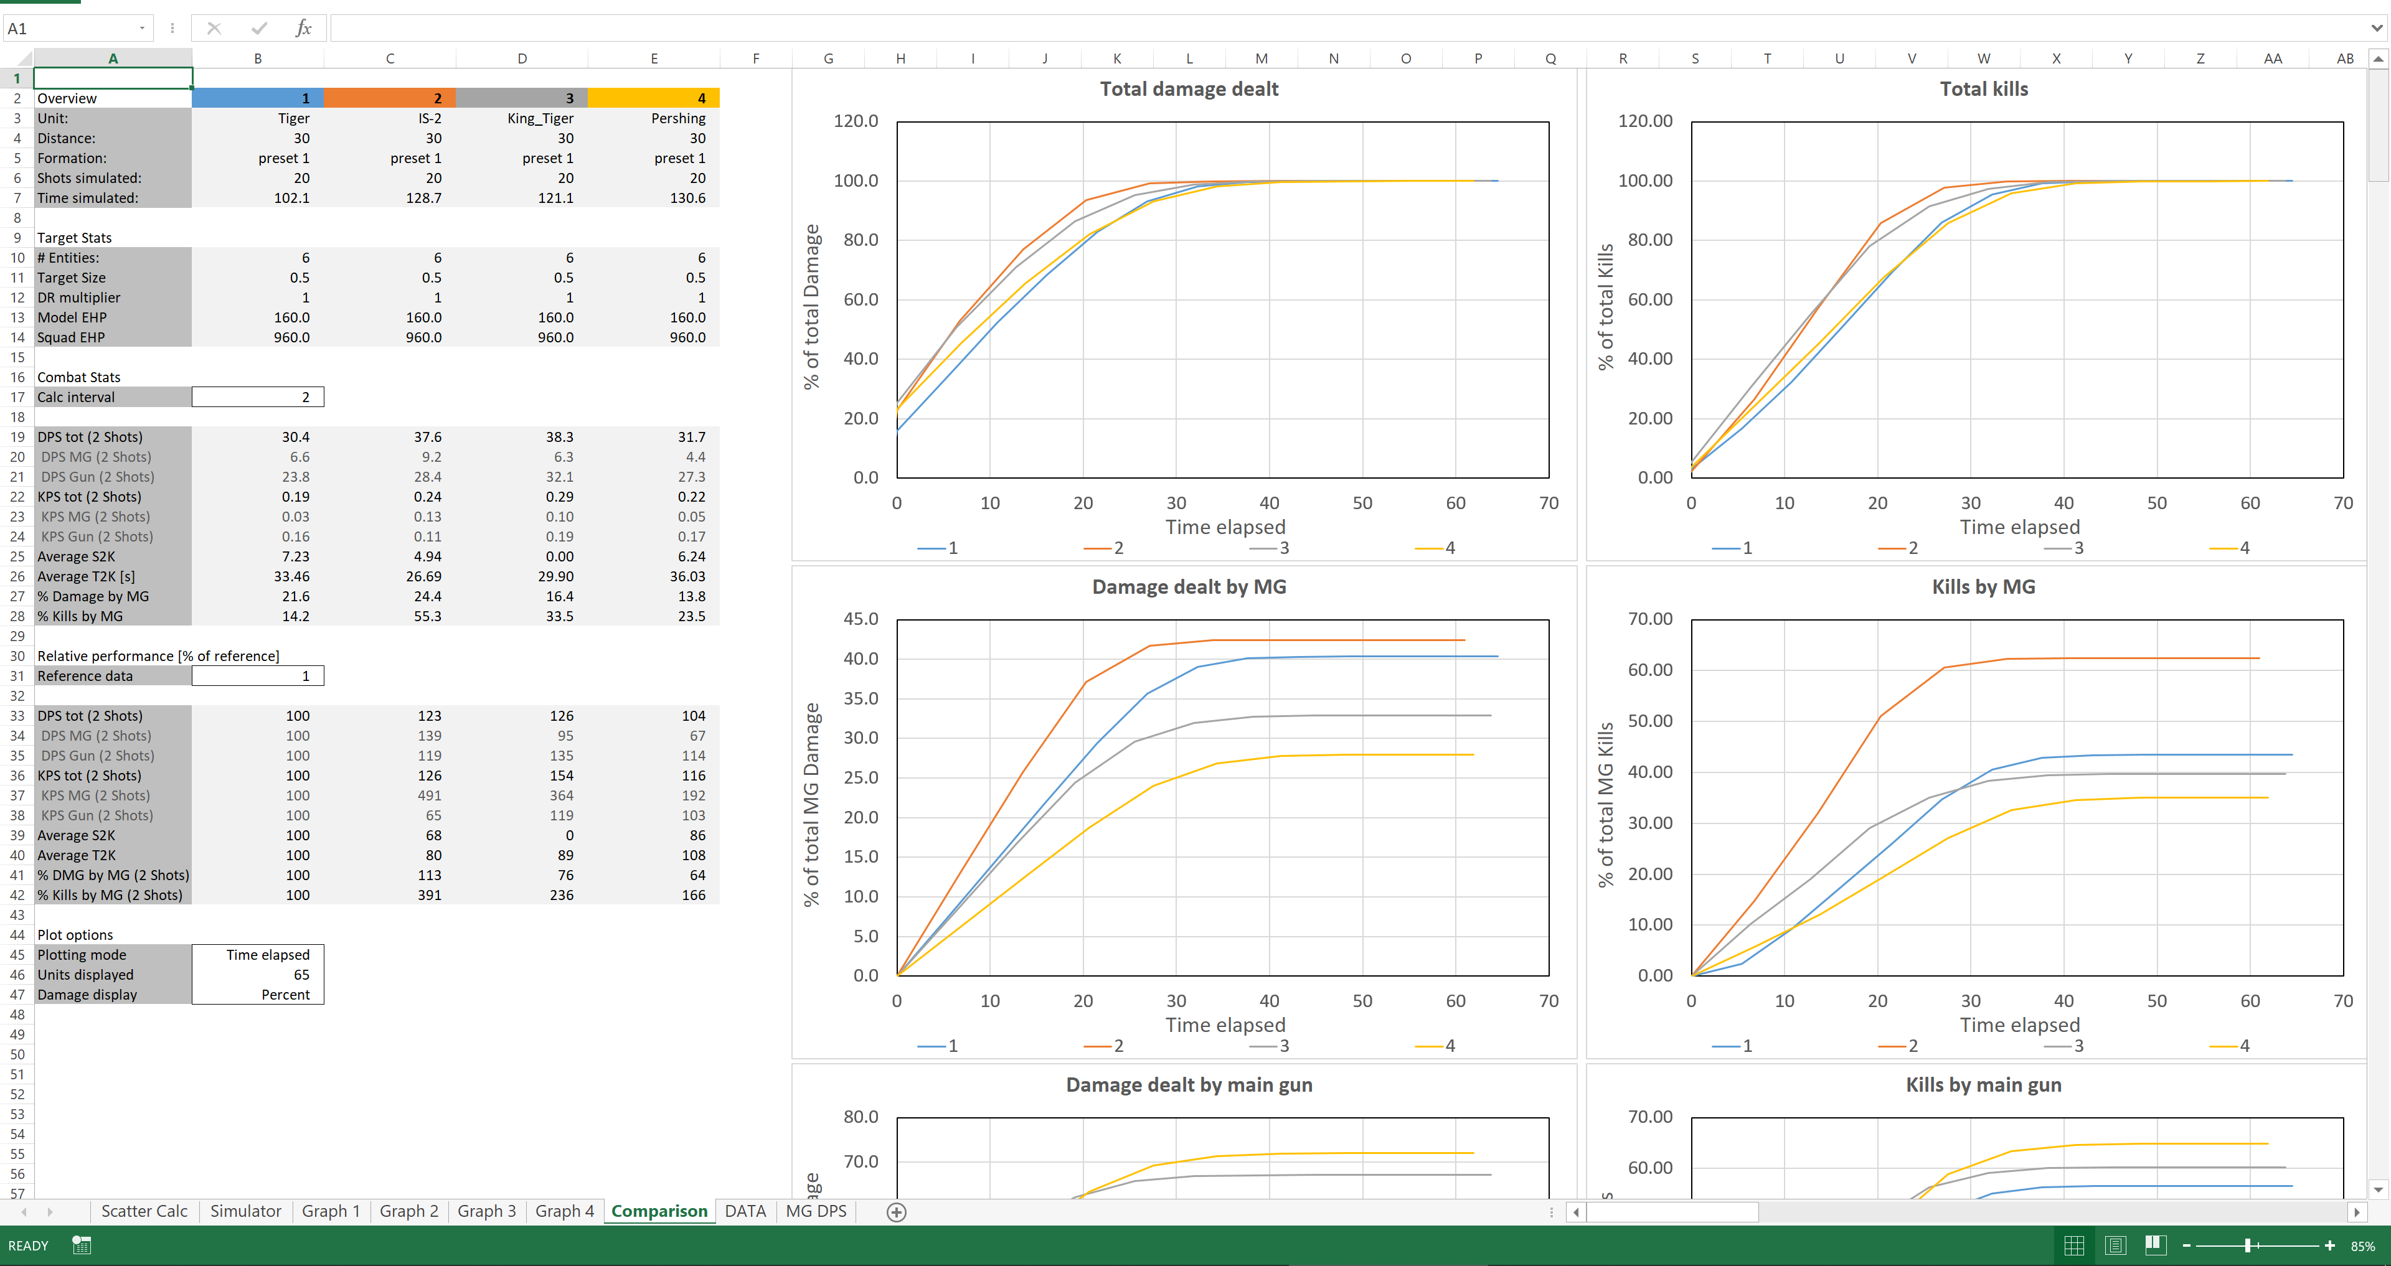Click 'Damage dealt by main gun' chart title
The width and height of the screenshot is (2391, 1266).
[x=1189, y=1084]
